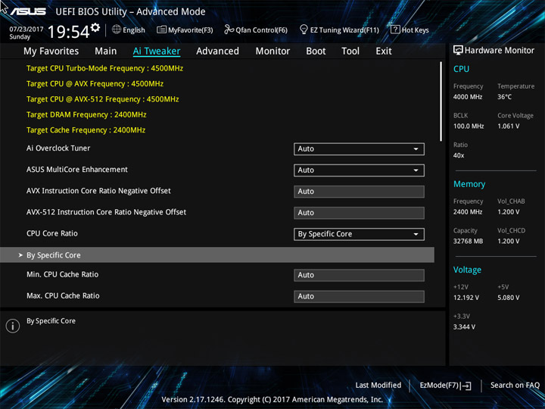Viewport: 545px width, 409px height.
Task: Click the EzMode exit arrow icon
Action: [467, 386]
